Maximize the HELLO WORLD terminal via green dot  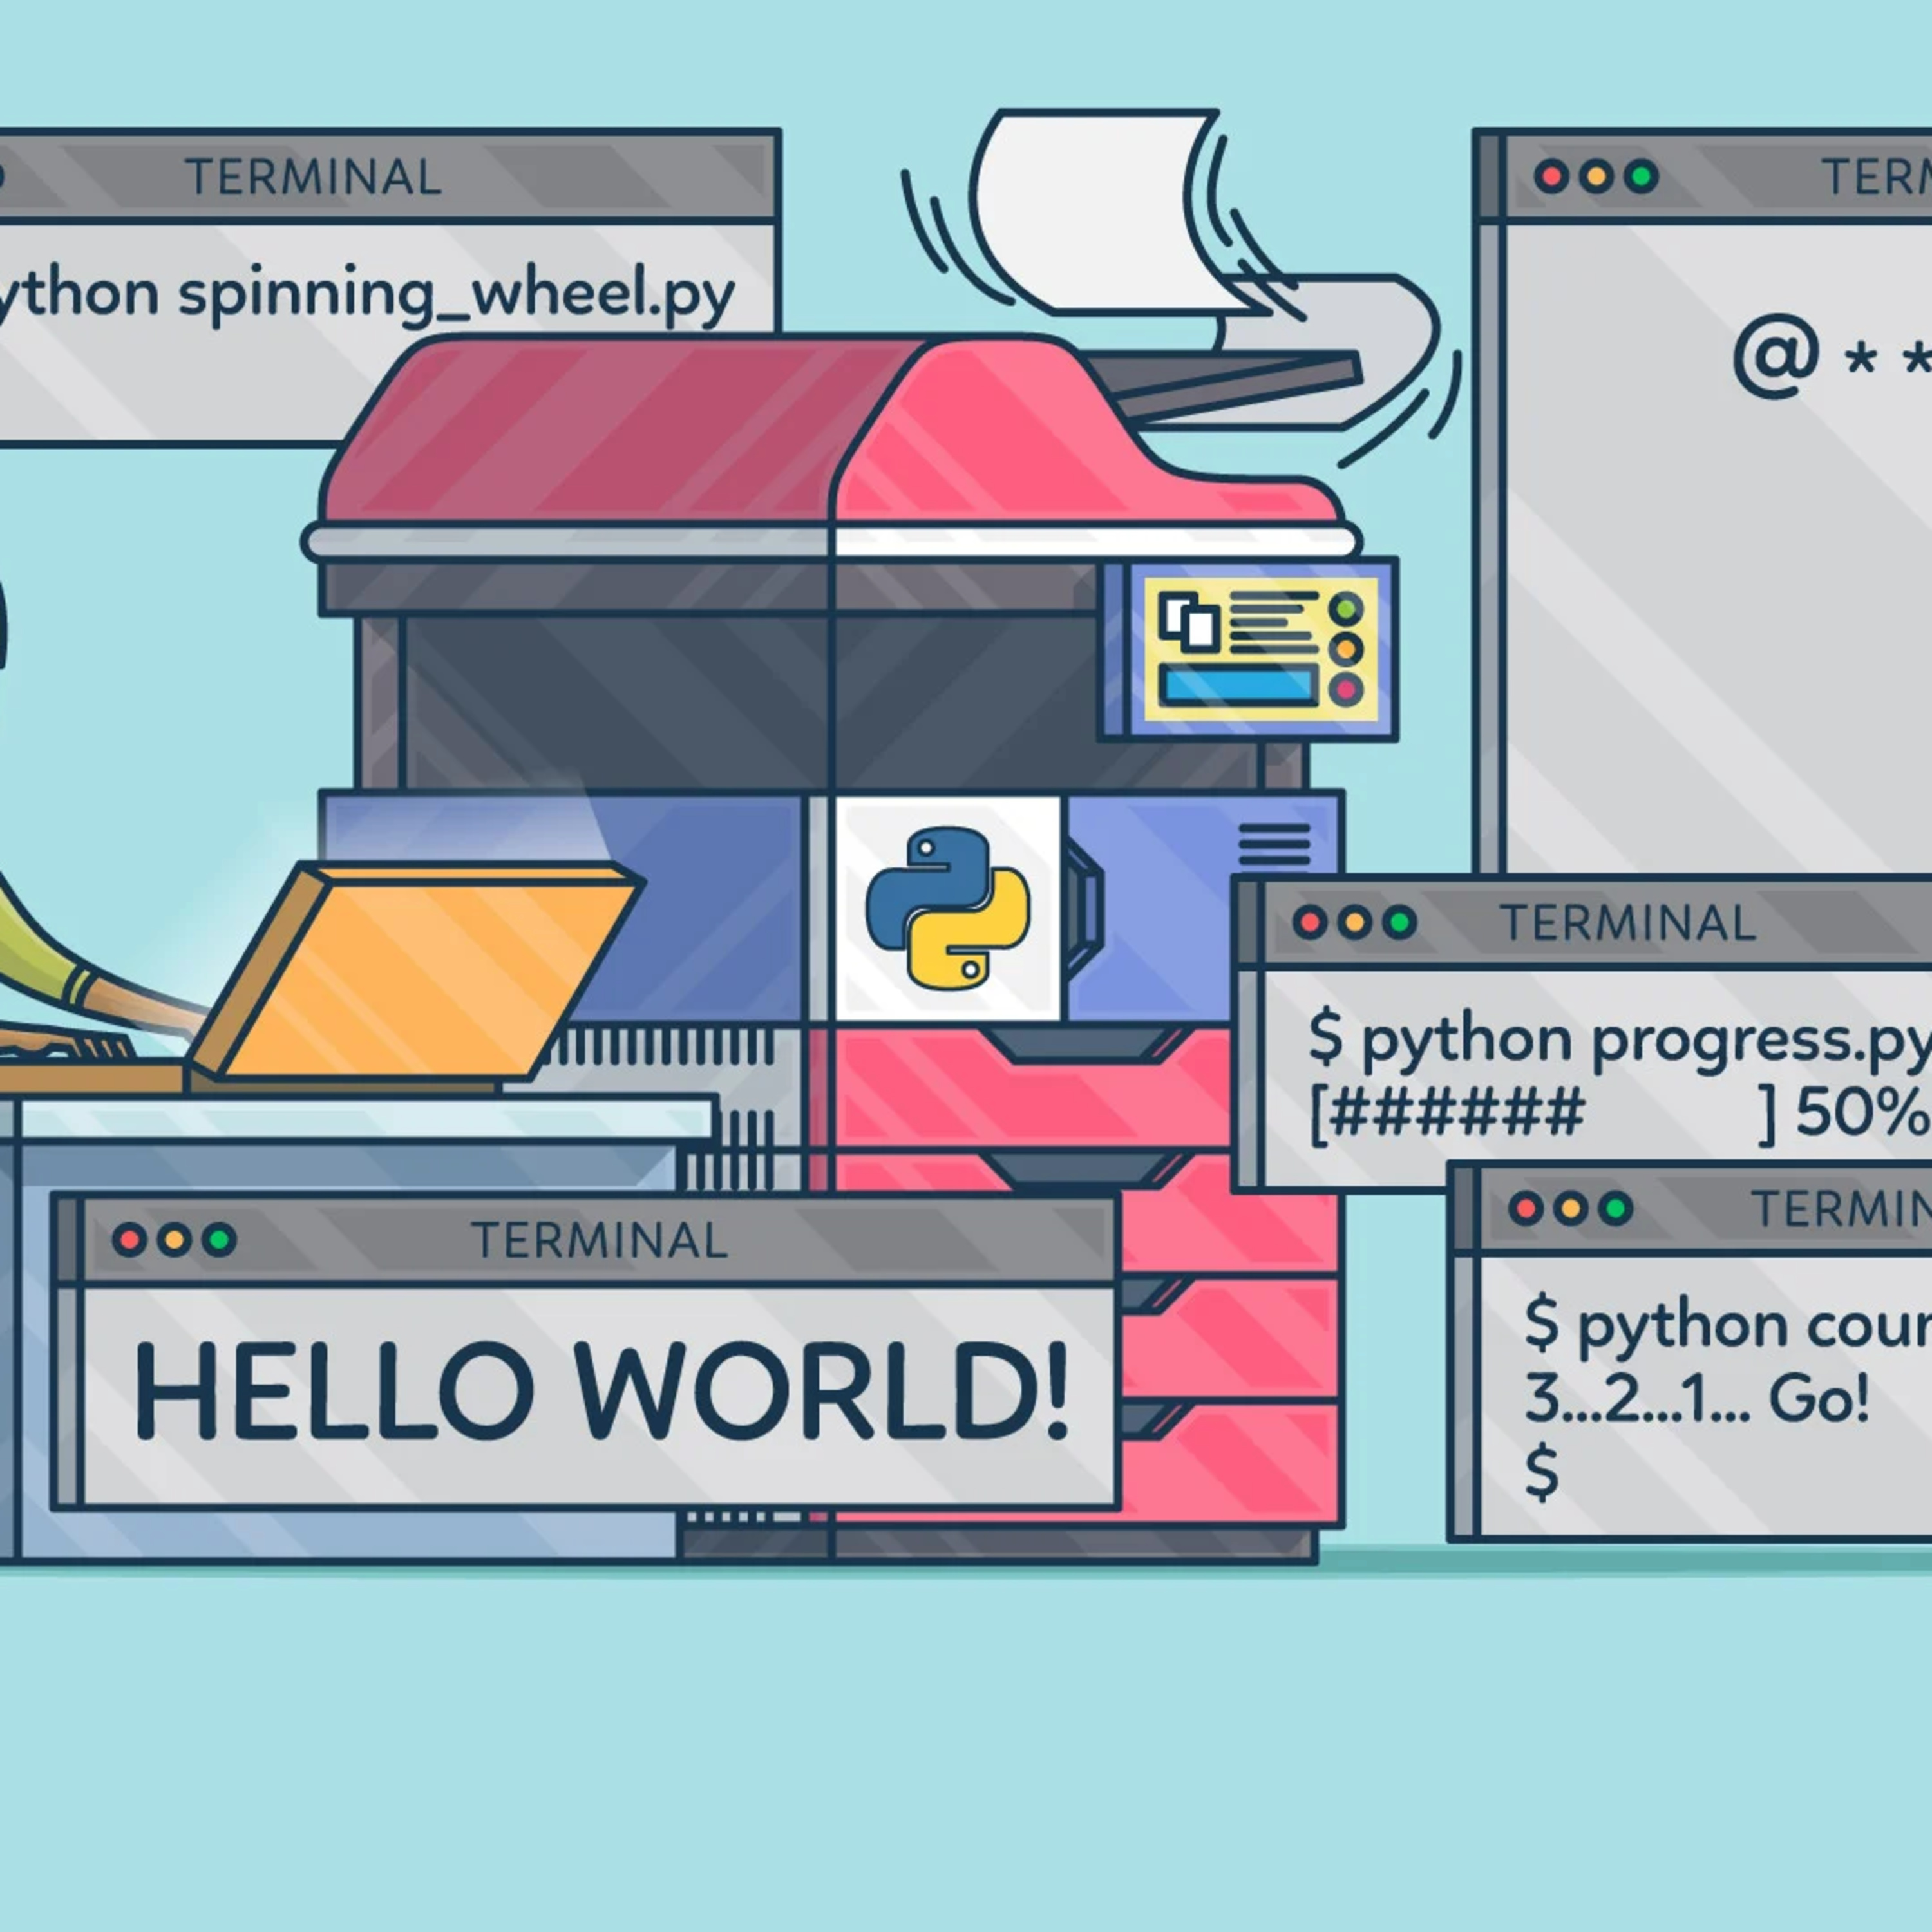click(219, 1240)
